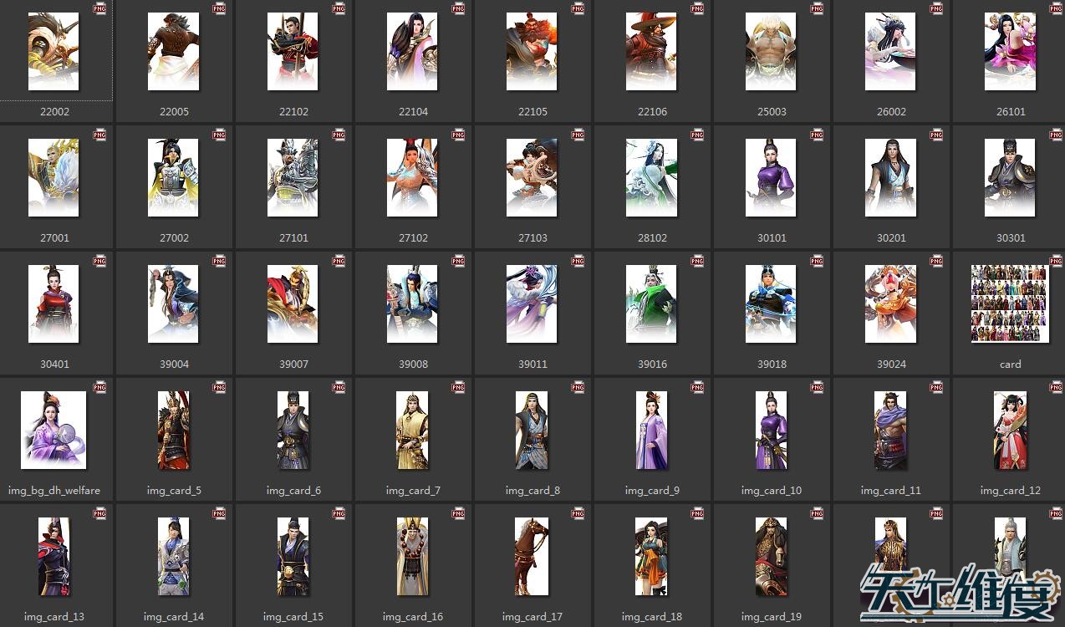Select the img_card_17 horse thumbnail
The image size is (1065, 627).
coord(532,557)
